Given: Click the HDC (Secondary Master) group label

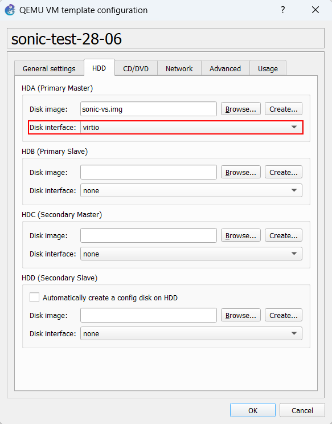Looking at the screenshot, I should pyautogui.click(x=62, y=215).
